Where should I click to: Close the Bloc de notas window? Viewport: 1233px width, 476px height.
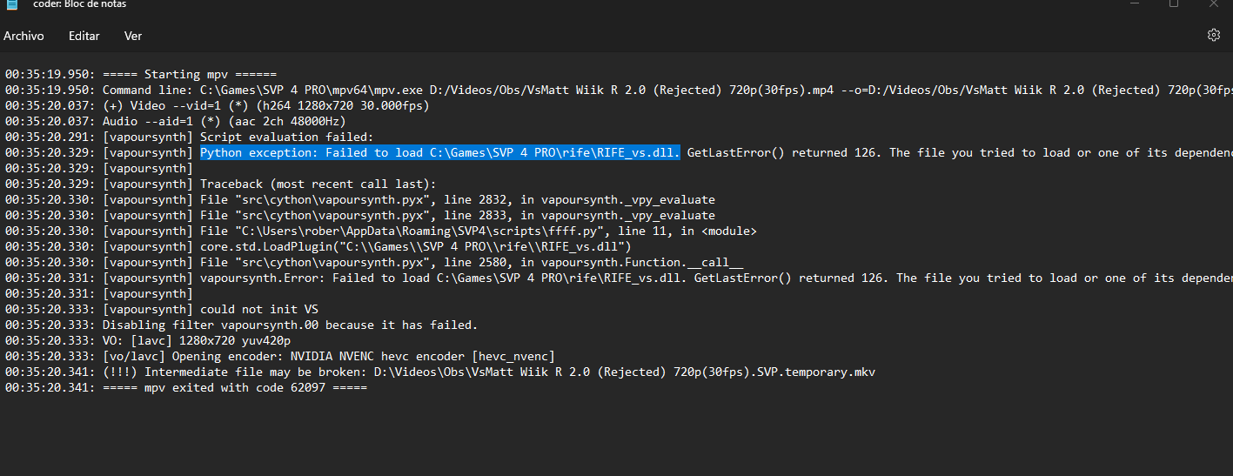coord(1214,3)
